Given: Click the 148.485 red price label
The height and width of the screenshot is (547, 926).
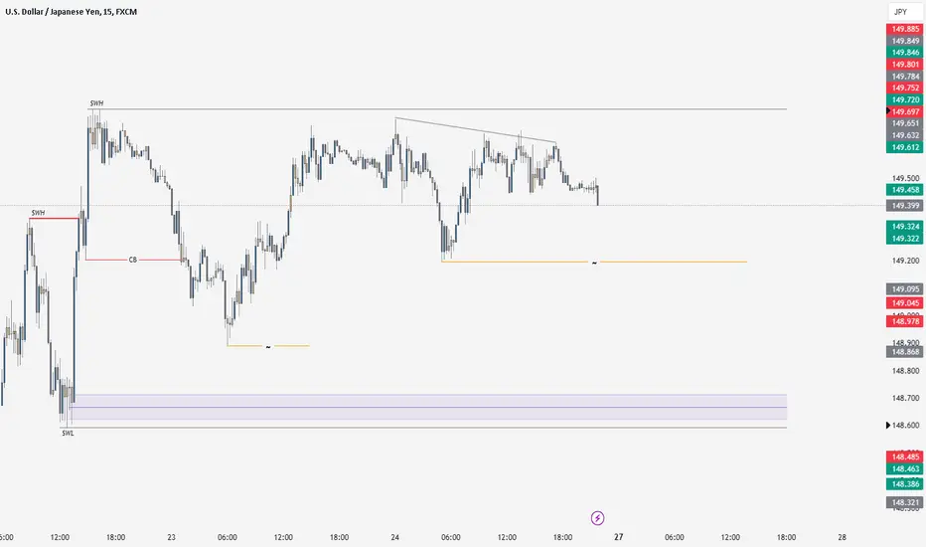Looking at the screenshot, I should [904, 456].
